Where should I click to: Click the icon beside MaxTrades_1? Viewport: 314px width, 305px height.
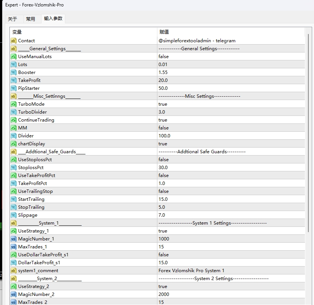click(14, 247)
